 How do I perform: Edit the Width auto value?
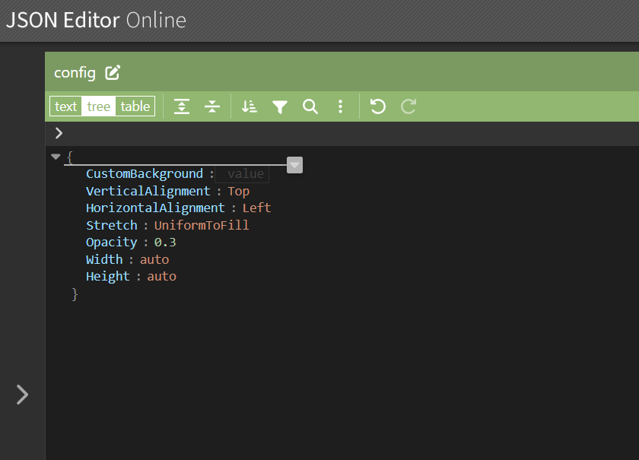pos(154,259)
